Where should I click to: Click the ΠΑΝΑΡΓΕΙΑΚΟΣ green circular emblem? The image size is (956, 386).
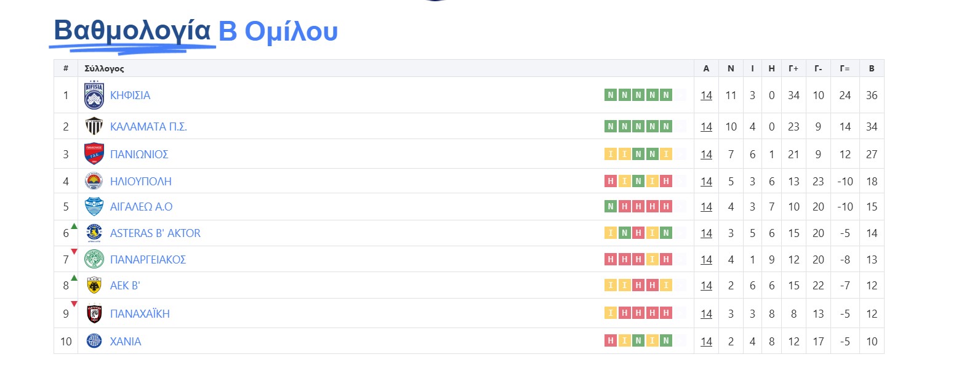pyautogui.click(x=94, y=259)
